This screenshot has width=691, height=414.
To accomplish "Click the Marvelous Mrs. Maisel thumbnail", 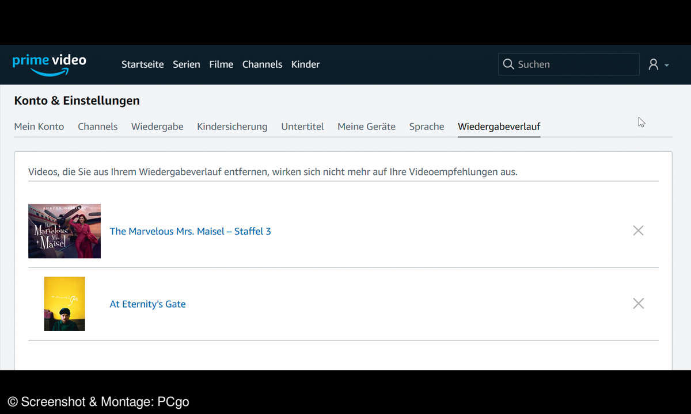I will click(x=64, y=231).
